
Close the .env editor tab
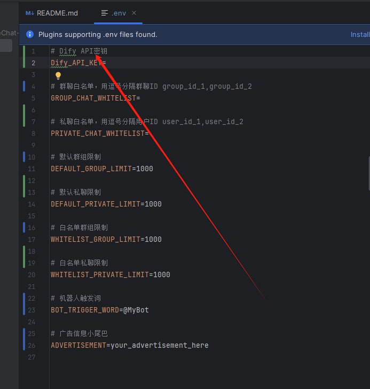(134, 13)
